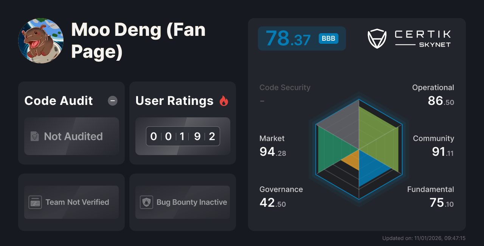Click the CertiK shield logo

[377, 38]
